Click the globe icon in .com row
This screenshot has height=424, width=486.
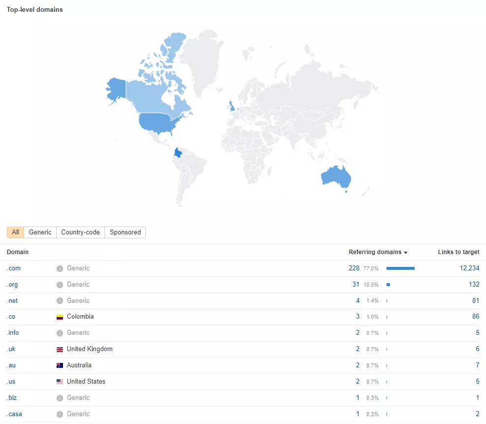coord(60,268)
